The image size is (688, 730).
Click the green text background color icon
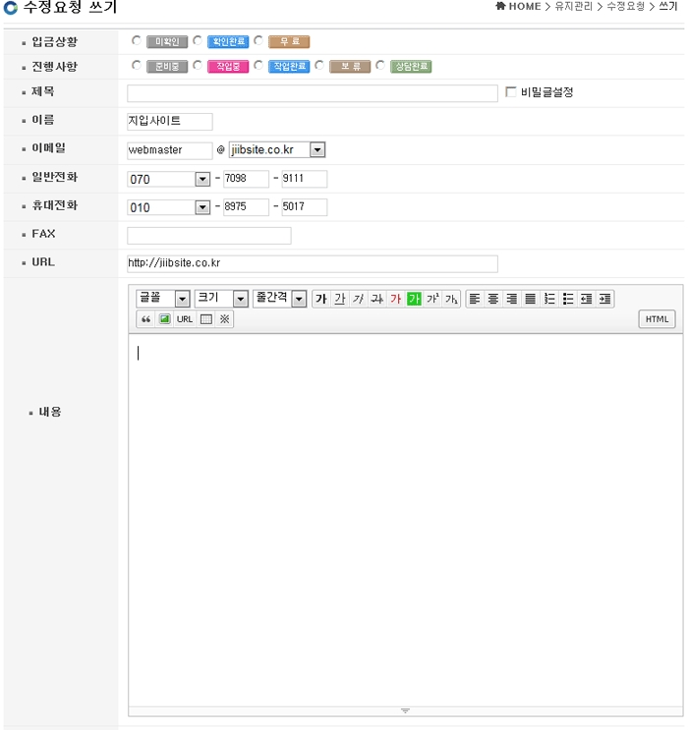[x=414, y=299]
